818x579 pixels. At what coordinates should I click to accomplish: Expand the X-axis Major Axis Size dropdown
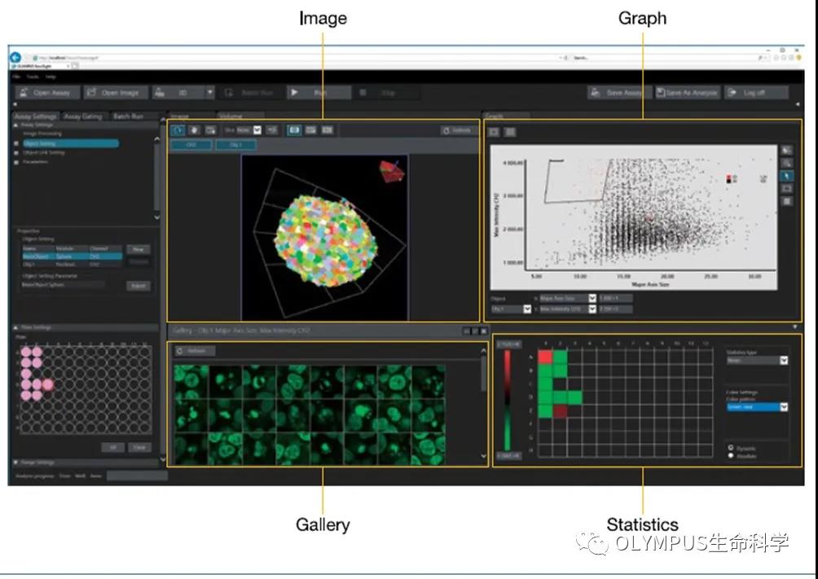tap(592, 299)
